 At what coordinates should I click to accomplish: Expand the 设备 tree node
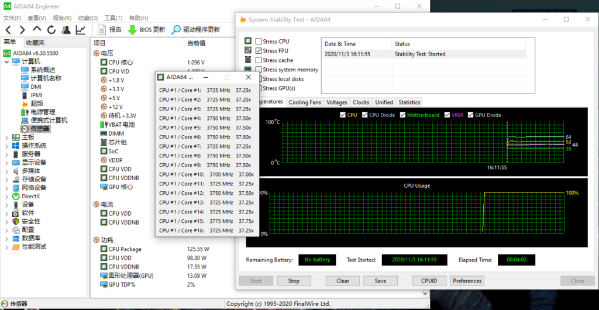6,205
